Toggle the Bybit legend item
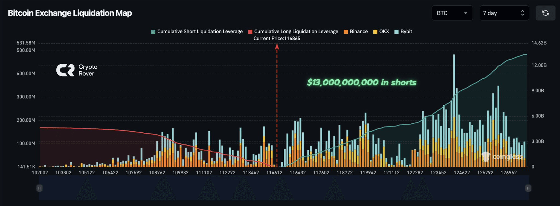 click(406, 31)
